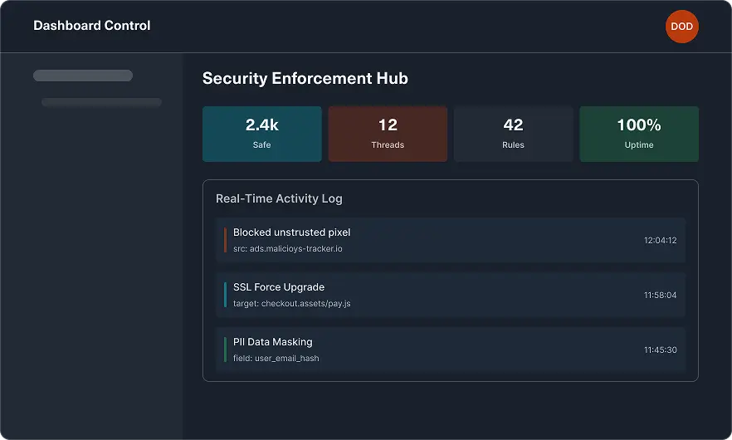Click the 11:58:04 timestamp
This screenshot has height=440, width=732.
(x=660, y=296)
